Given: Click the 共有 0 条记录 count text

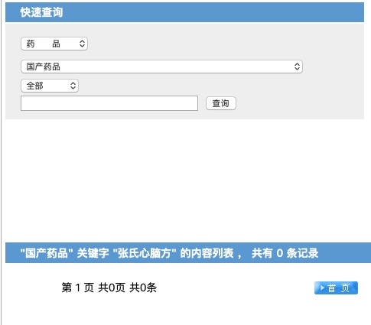Looking at the screenshot, I should [285, 253].
